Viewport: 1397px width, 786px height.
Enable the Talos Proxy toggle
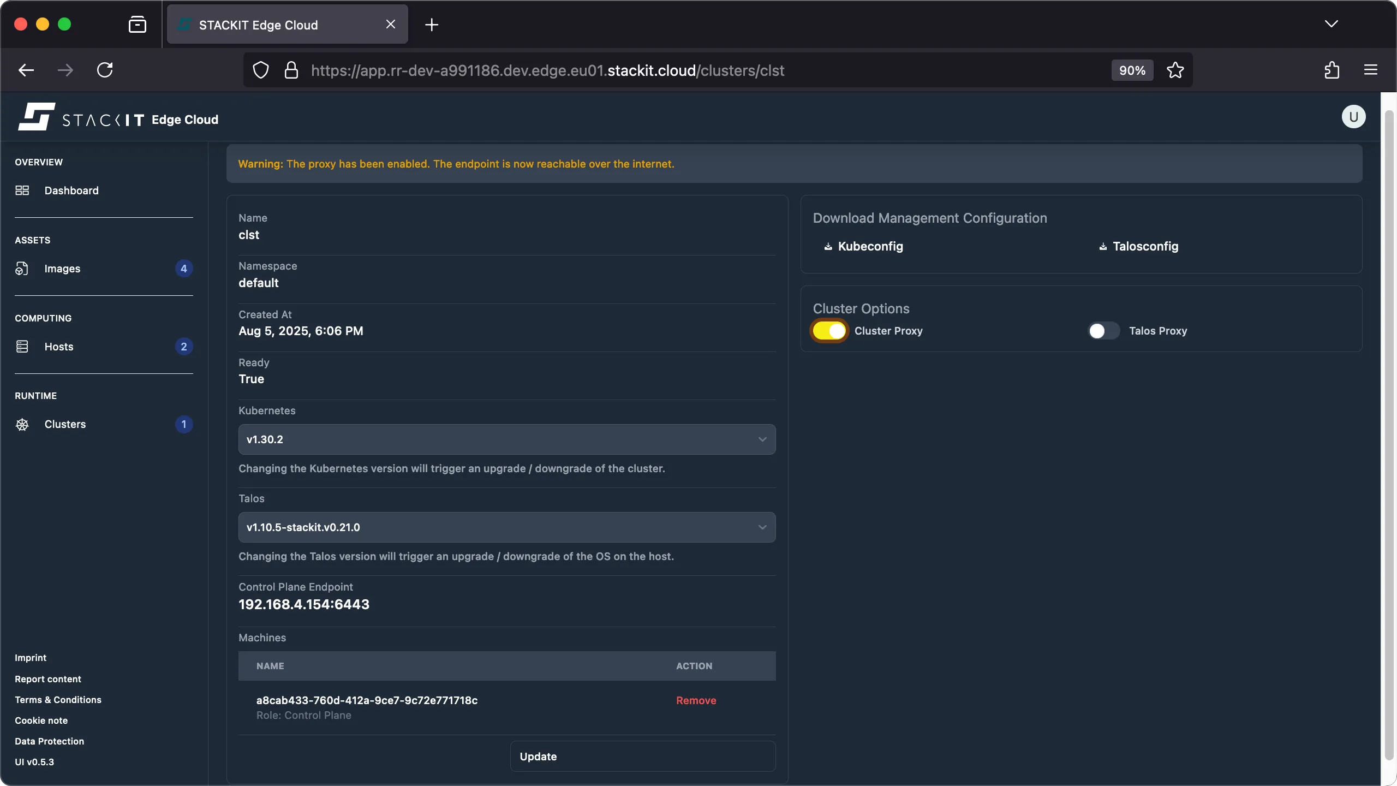(1102, 331)
